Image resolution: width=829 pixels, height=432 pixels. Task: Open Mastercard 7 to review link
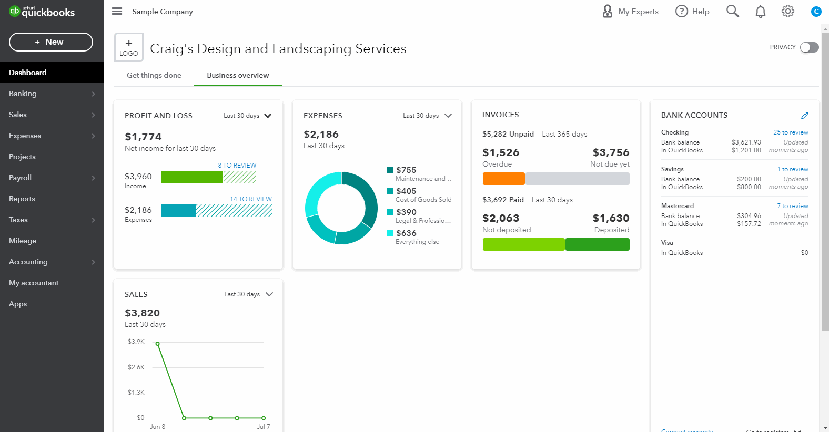[x=793, y=206]
